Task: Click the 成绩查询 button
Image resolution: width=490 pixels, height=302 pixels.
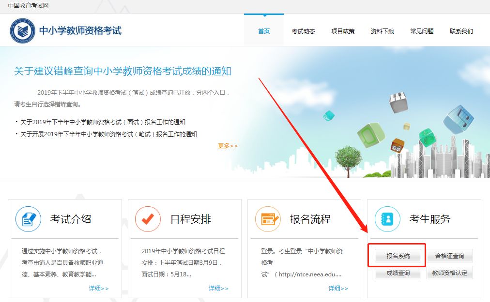Action: (x=398, y=273)
